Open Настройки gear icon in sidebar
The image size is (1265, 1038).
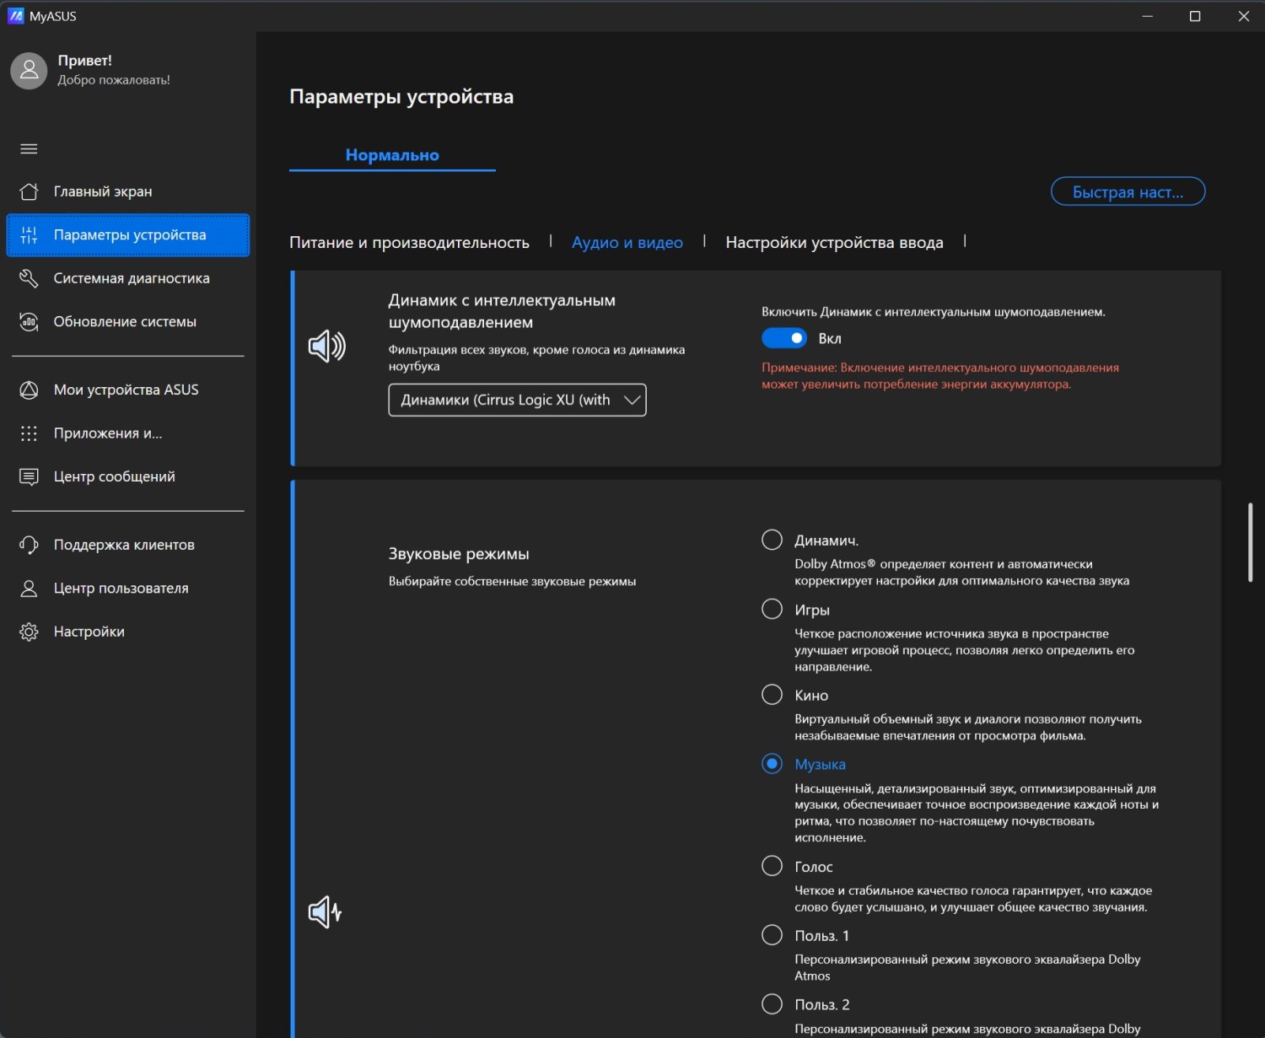click(x=29, y=632)
